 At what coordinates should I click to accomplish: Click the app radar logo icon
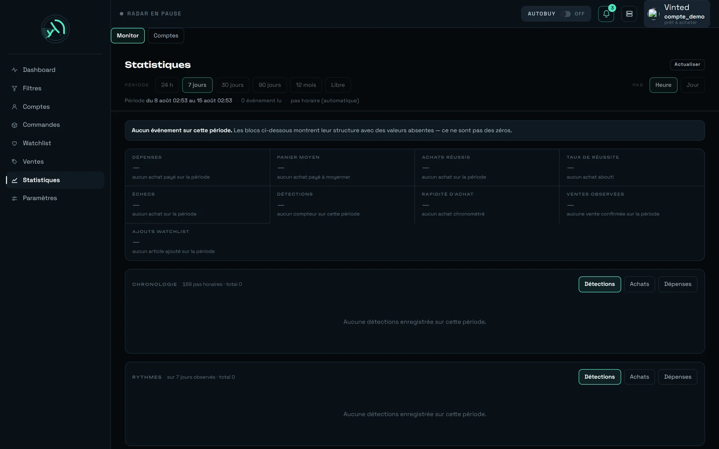tap(55, 29)
